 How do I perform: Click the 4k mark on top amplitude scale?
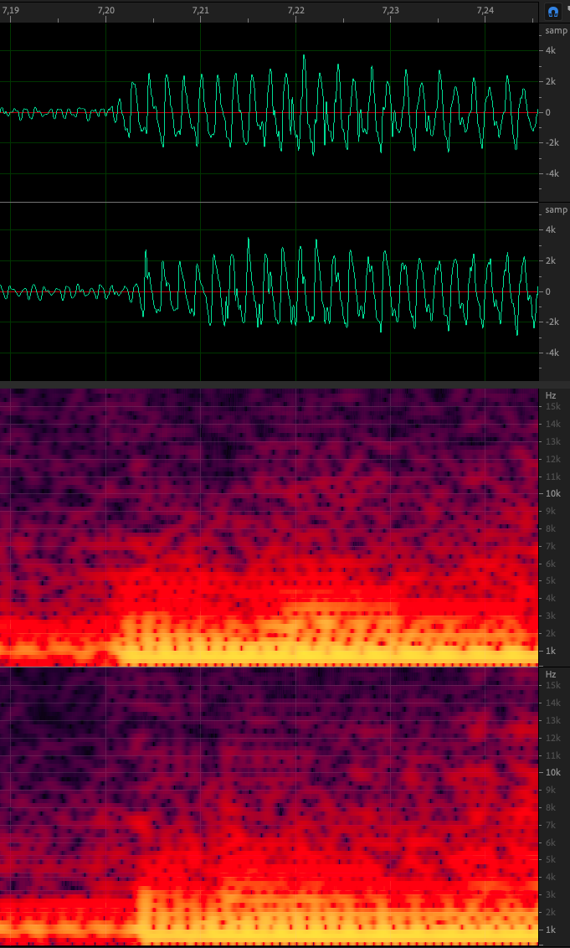tap(552, 51)
